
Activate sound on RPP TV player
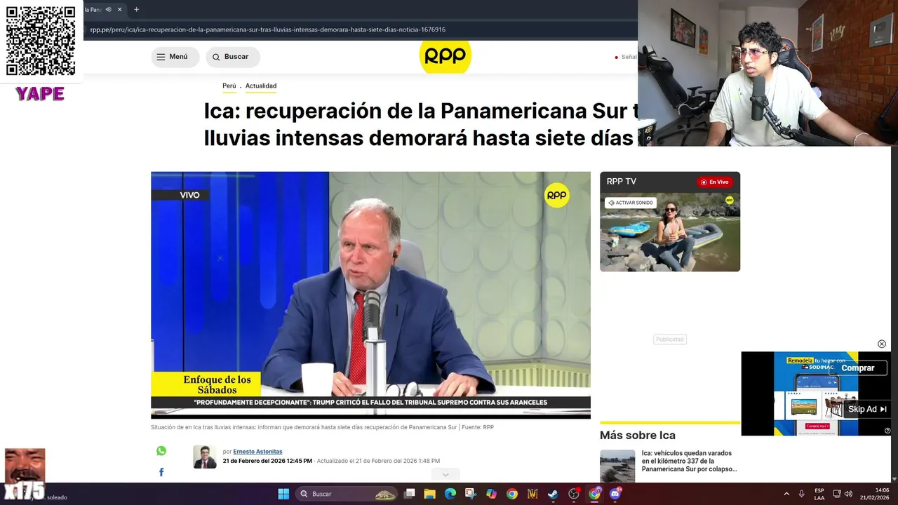631,203
